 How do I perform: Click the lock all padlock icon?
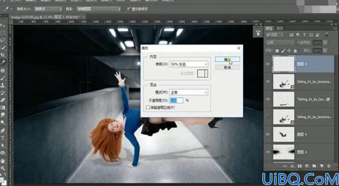295,51
